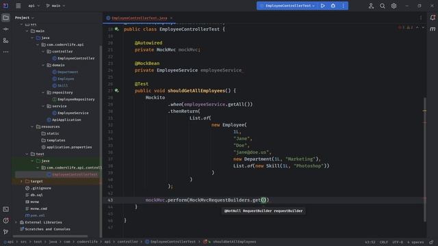Click the UTF-8 encoding status

(398, 242)
